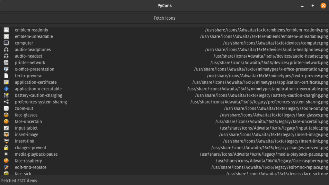Click the audio-headphones icon
This screenshot has height=185, width=329.
[6, 50]
